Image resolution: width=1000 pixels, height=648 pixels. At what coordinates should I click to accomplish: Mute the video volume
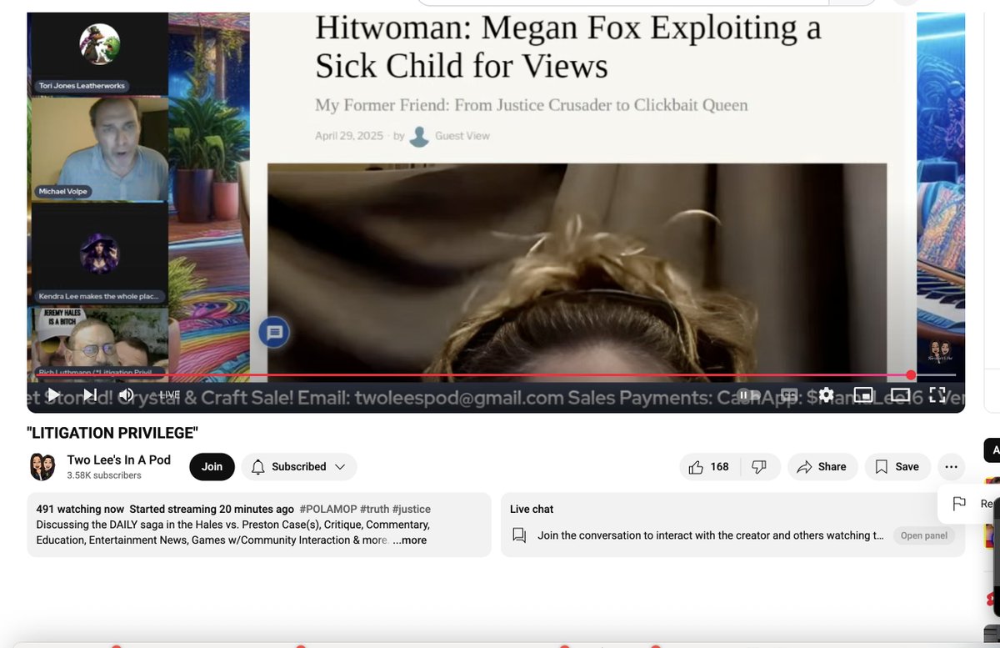(x=125, y=394)
